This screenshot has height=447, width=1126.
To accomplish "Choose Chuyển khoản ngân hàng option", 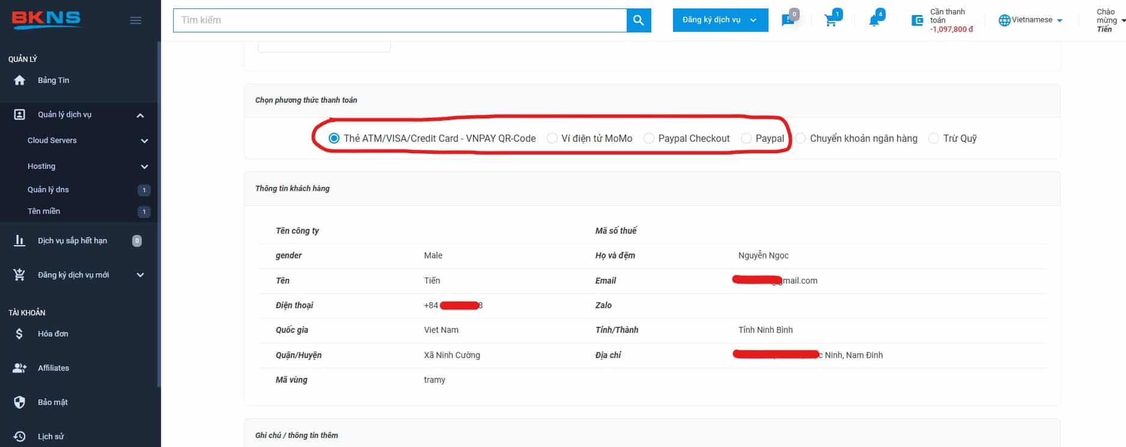I will (x=801, y=139).
